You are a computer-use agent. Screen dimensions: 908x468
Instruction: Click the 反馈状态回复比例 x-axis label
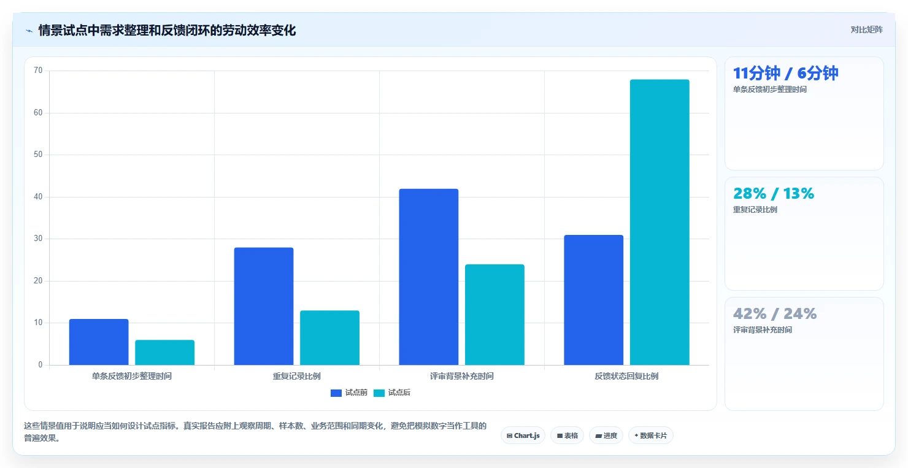pos(626,376)
